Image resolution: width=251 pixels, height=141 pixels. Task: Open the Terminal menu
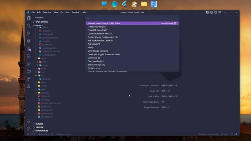coord(75,12)
